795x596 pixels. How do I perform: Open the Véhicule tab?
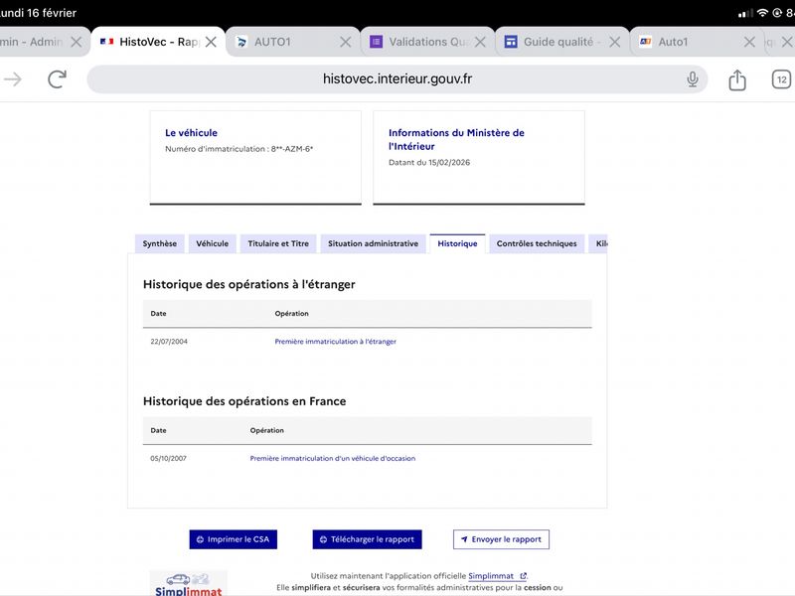coord(212,243)
